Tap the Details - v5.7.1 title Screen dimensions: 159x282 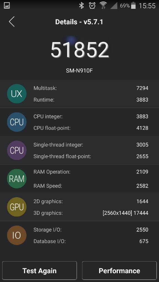[x=79, y=22]
